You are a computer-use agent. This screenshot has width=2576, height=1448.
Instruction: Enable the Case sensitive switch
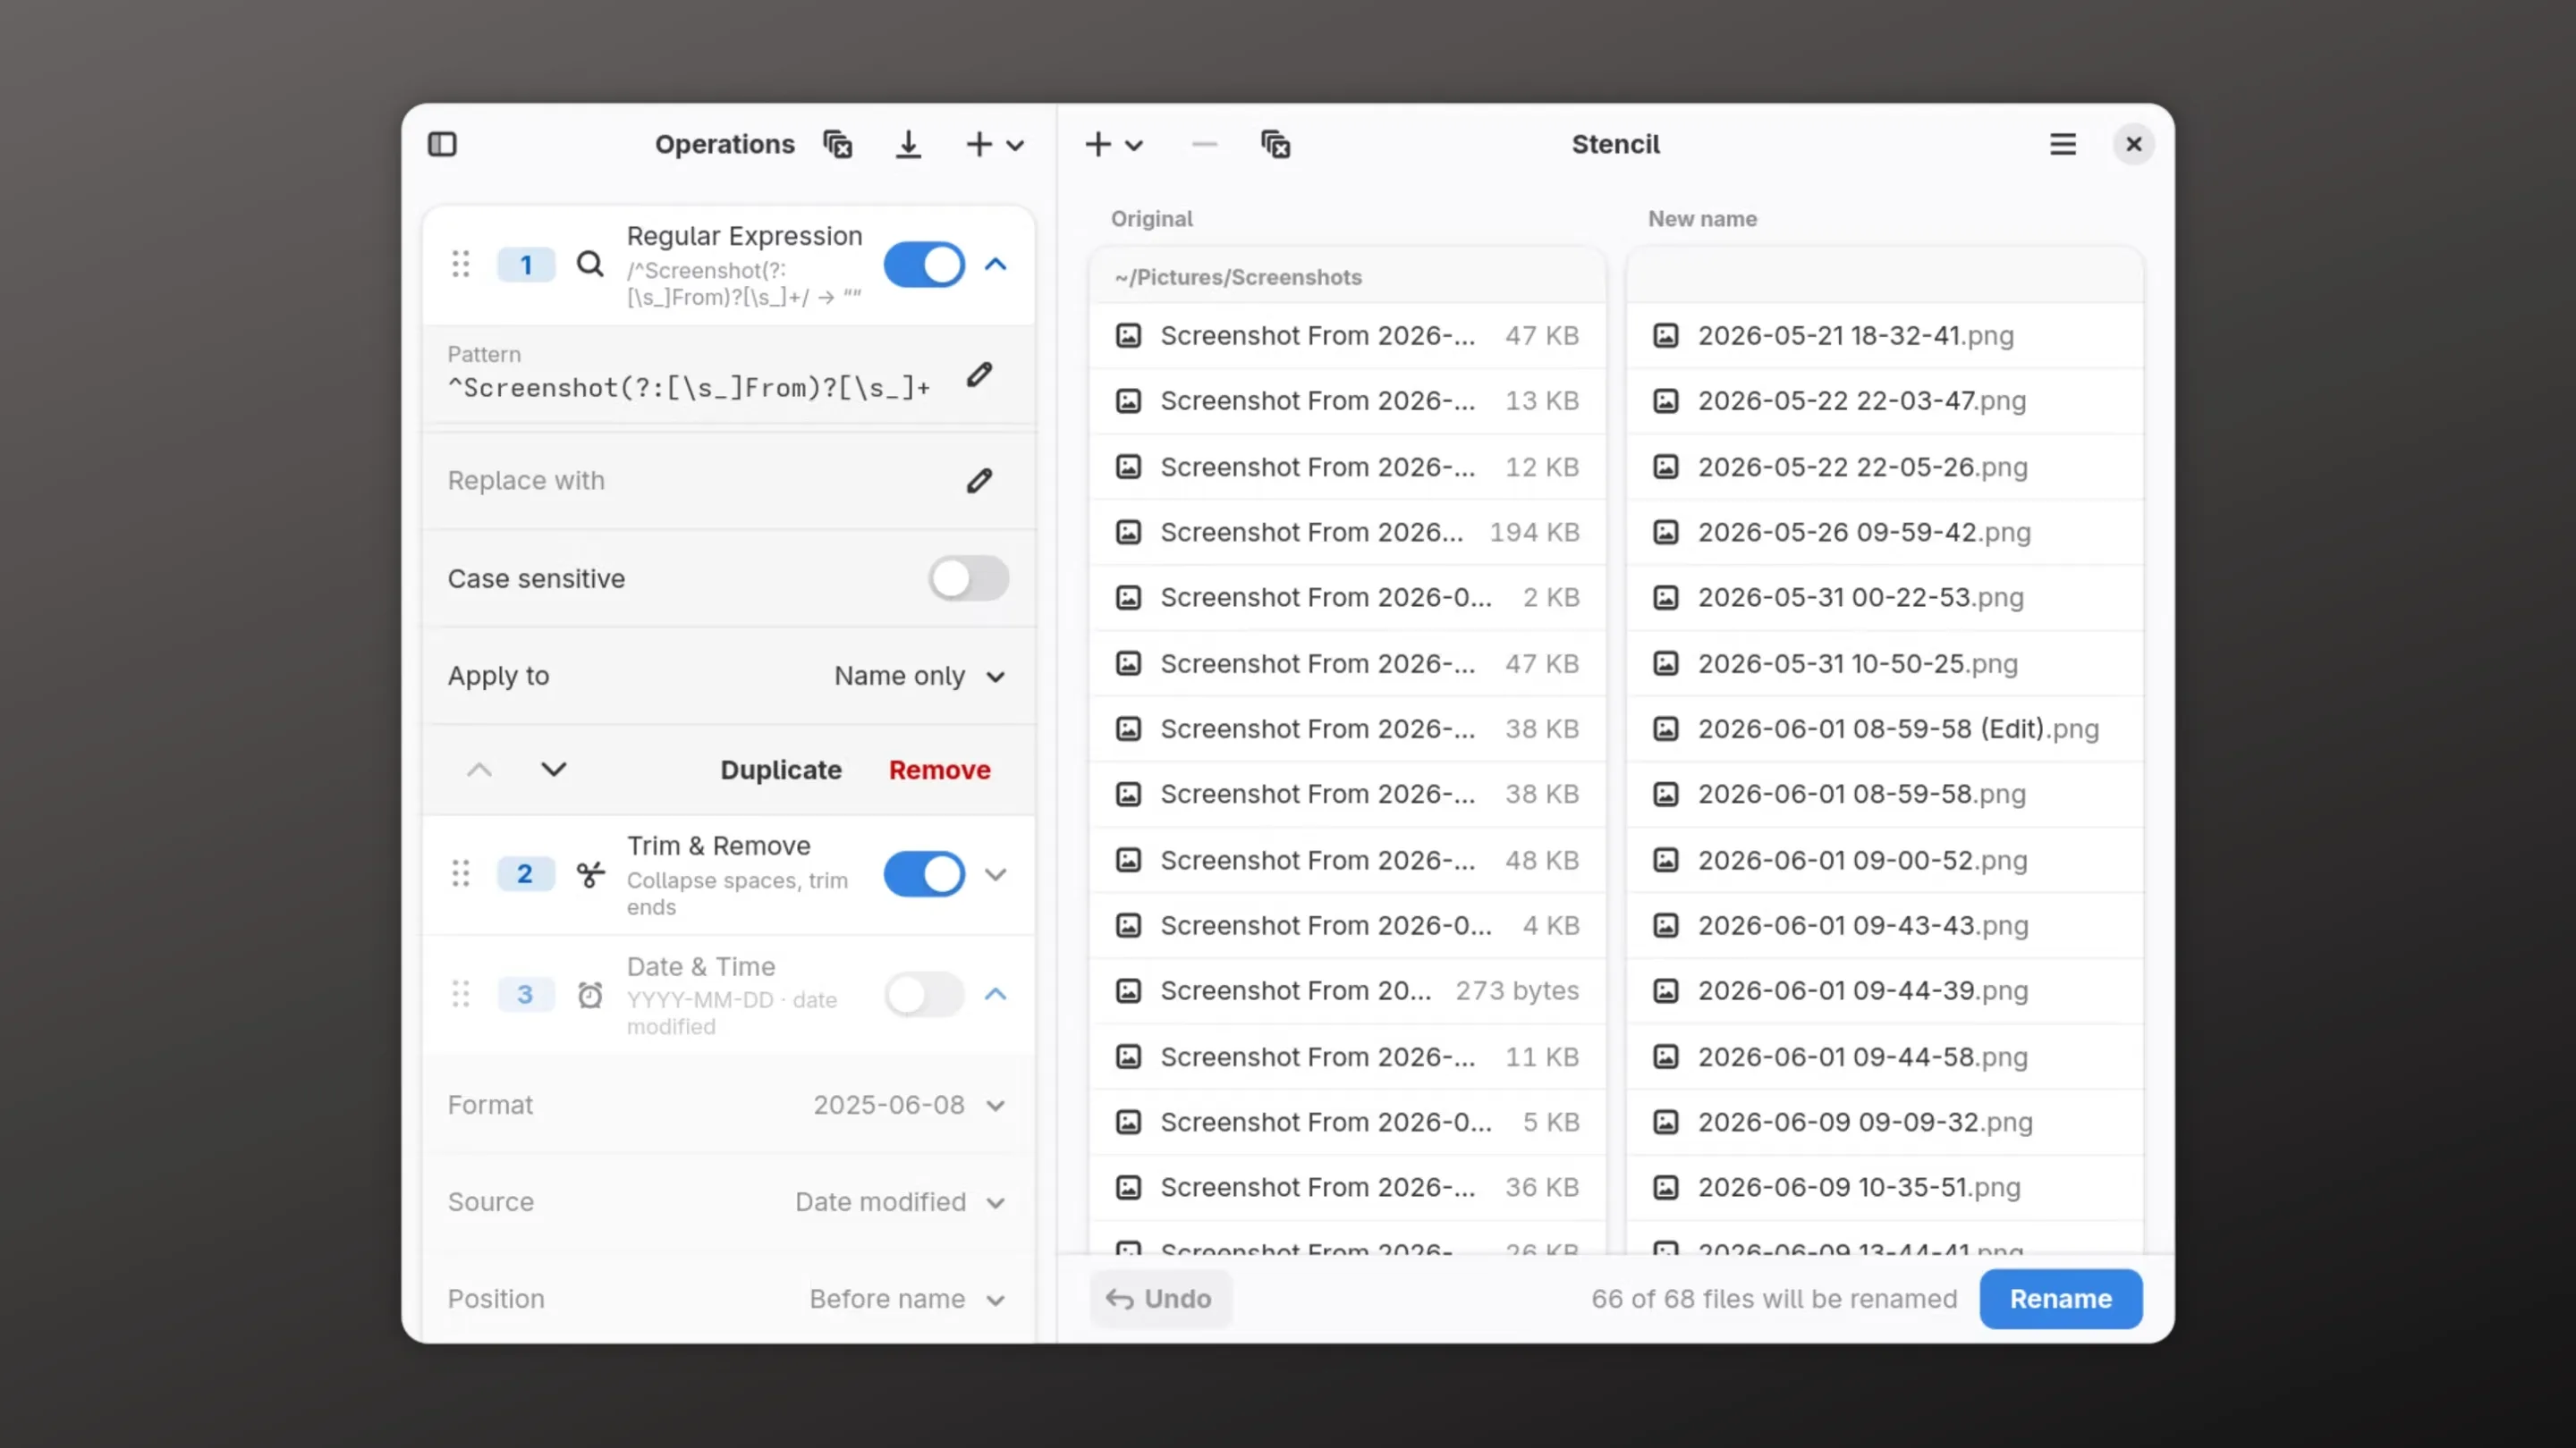click(x=967, y=578)
